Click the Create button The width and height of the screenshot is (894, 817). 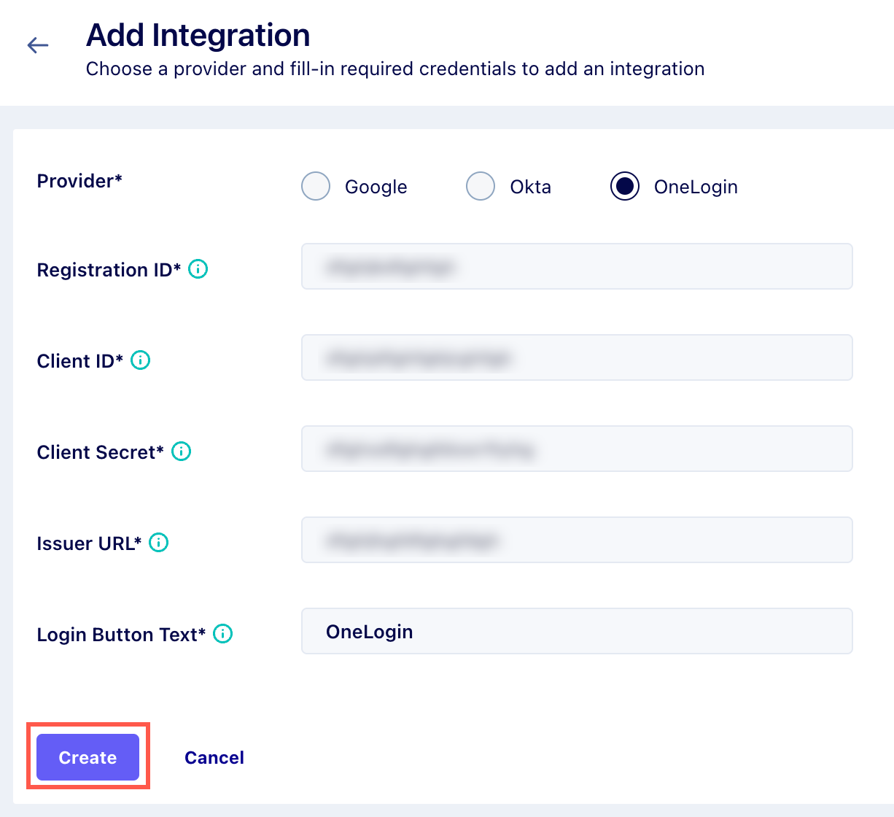pyautogui.click(x=88, y=757)
